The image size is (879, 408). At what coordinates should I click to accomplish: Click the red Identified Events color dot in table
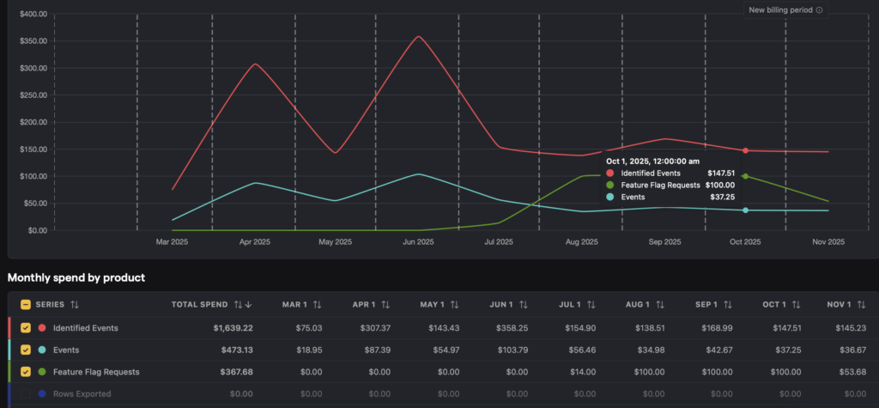pyautogui.click(x=42, y=328)
